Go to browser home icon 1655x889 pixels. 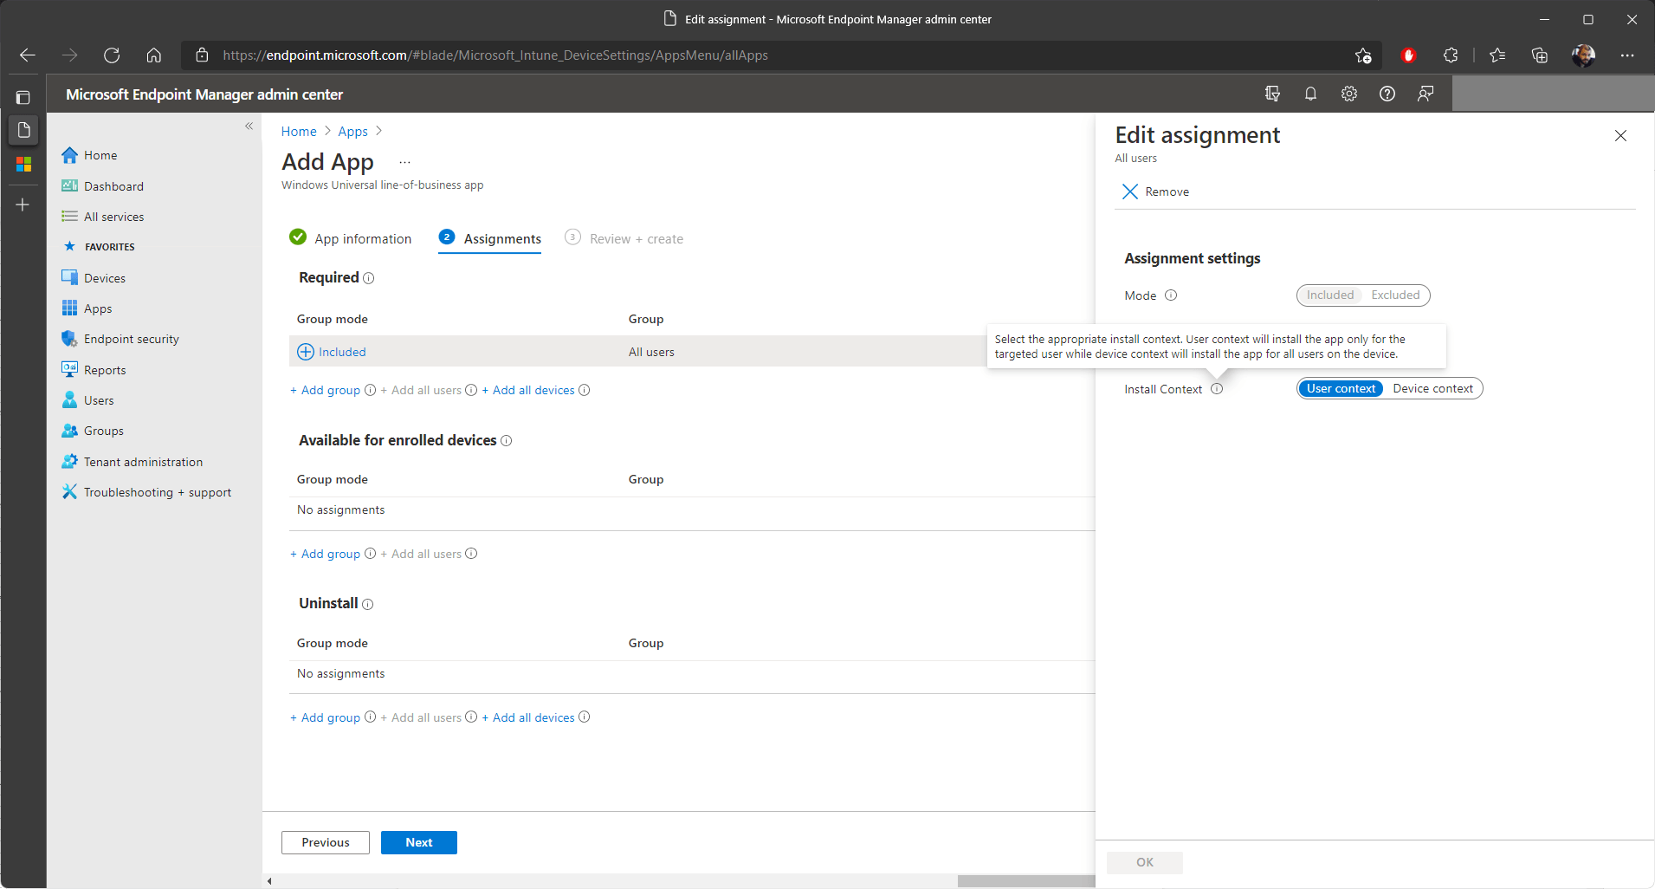click(154, 55)
